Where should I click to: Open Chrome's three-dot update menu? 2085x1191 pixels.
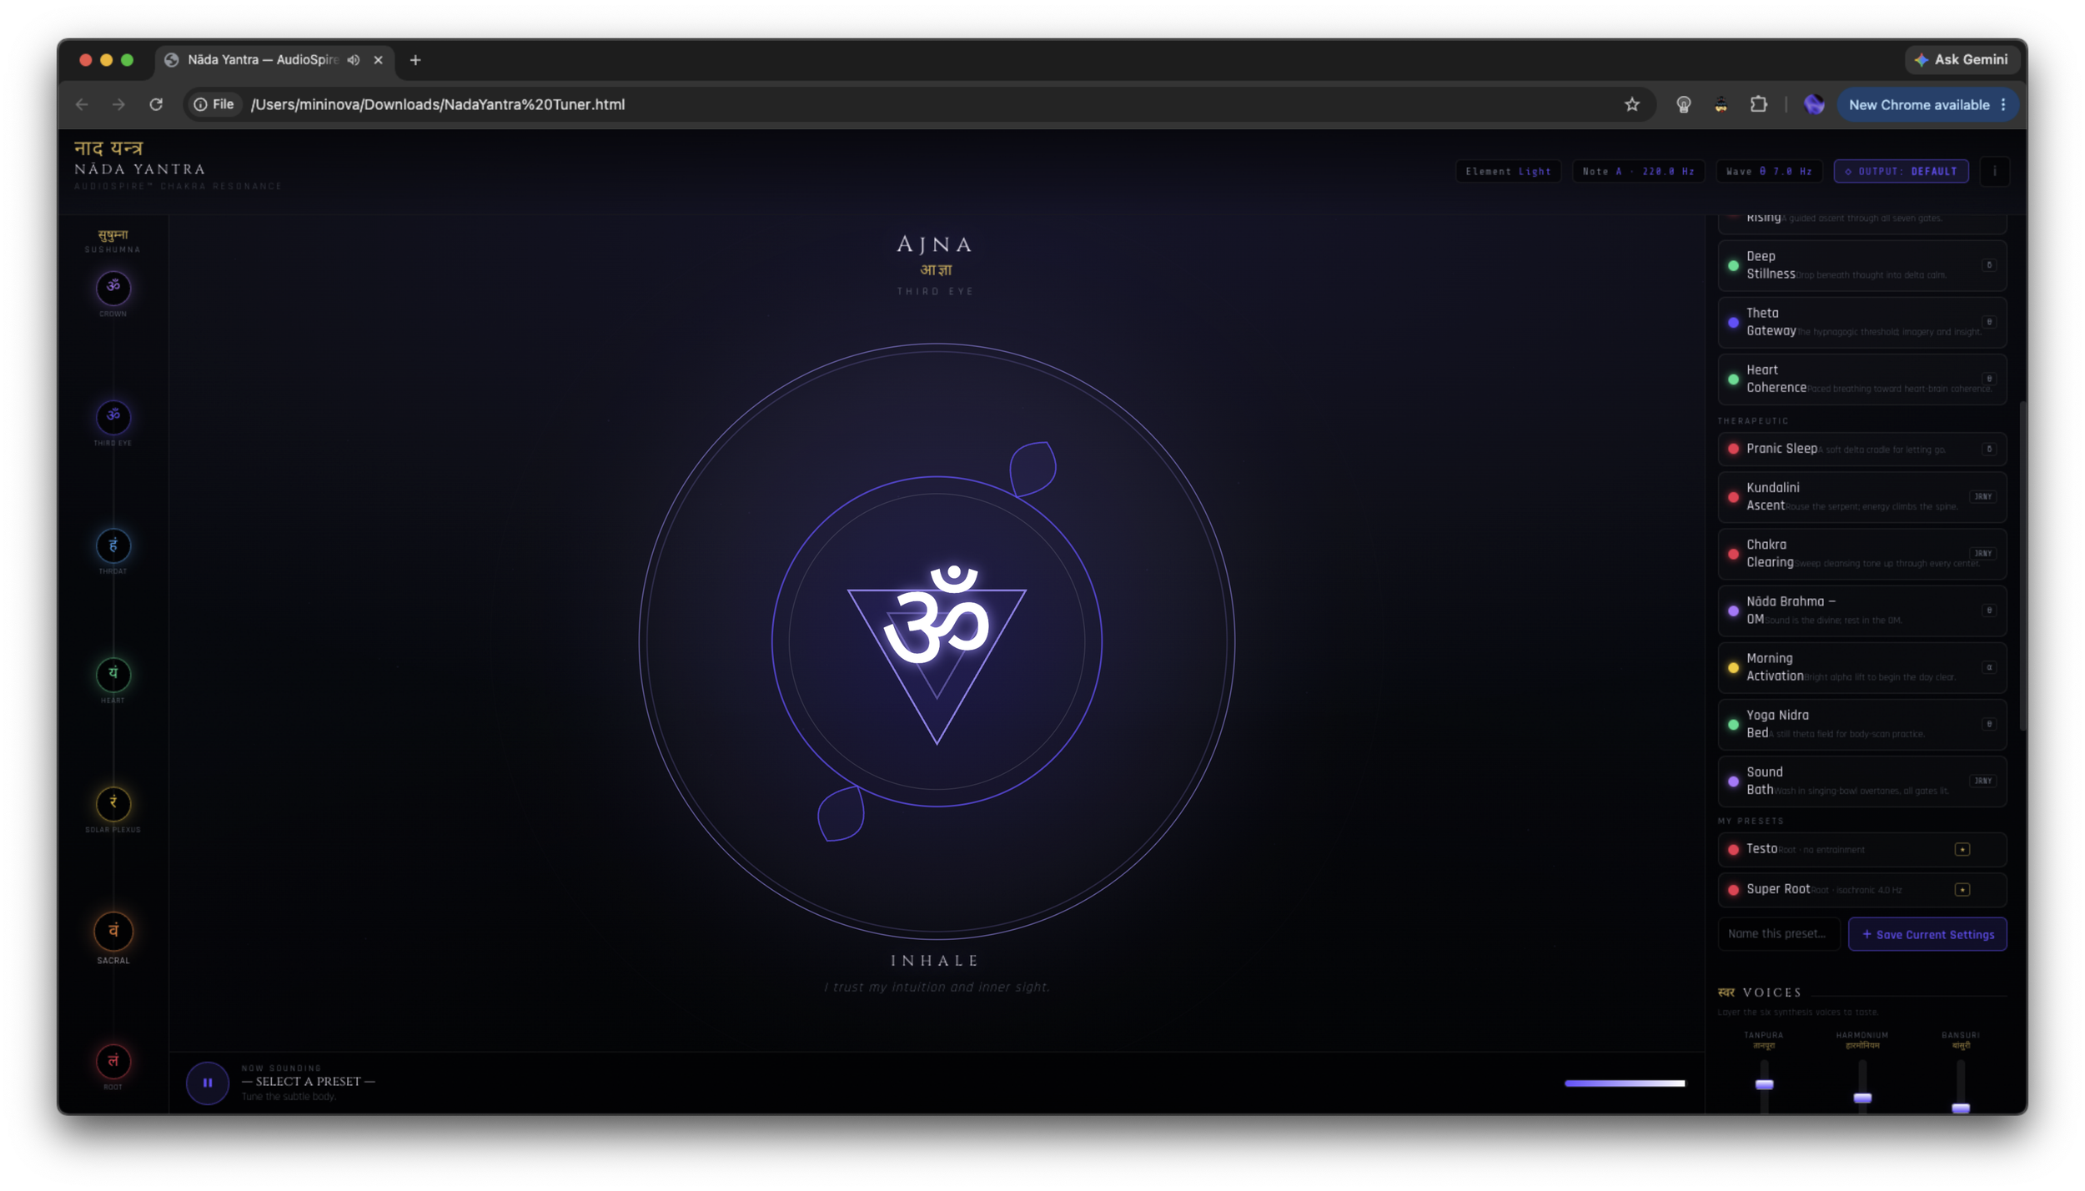(x=2003, y=104)
